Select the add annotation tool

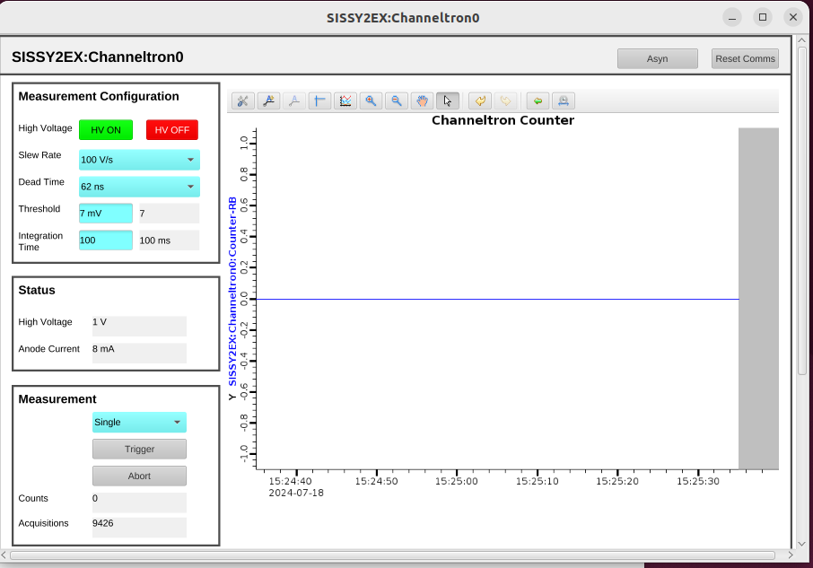(268, 100)
